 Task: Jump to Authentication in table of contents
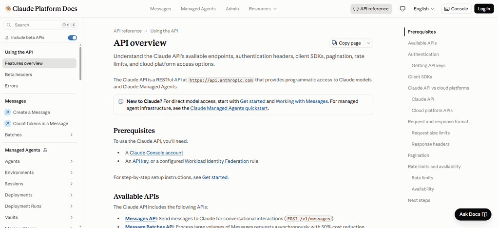[x=423, y=54]
